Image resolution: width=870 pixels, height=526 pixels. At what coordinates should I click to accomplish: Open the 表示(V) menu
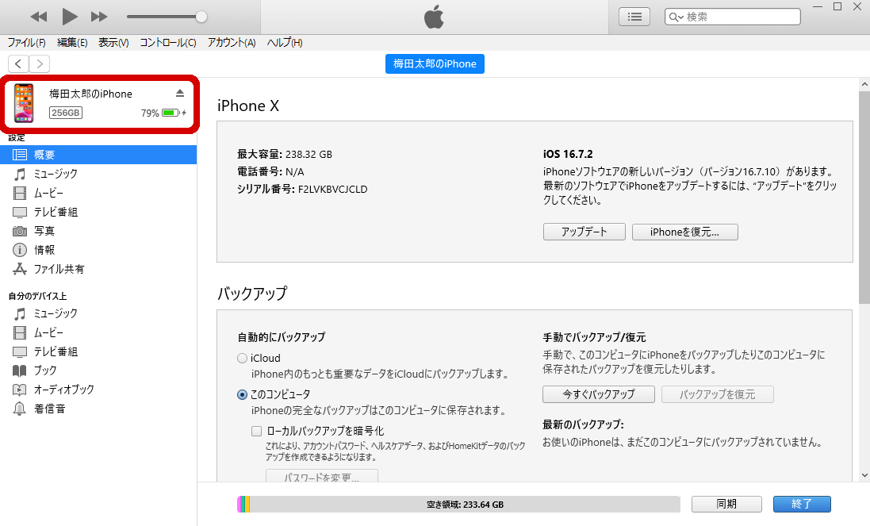coord(113,42)
